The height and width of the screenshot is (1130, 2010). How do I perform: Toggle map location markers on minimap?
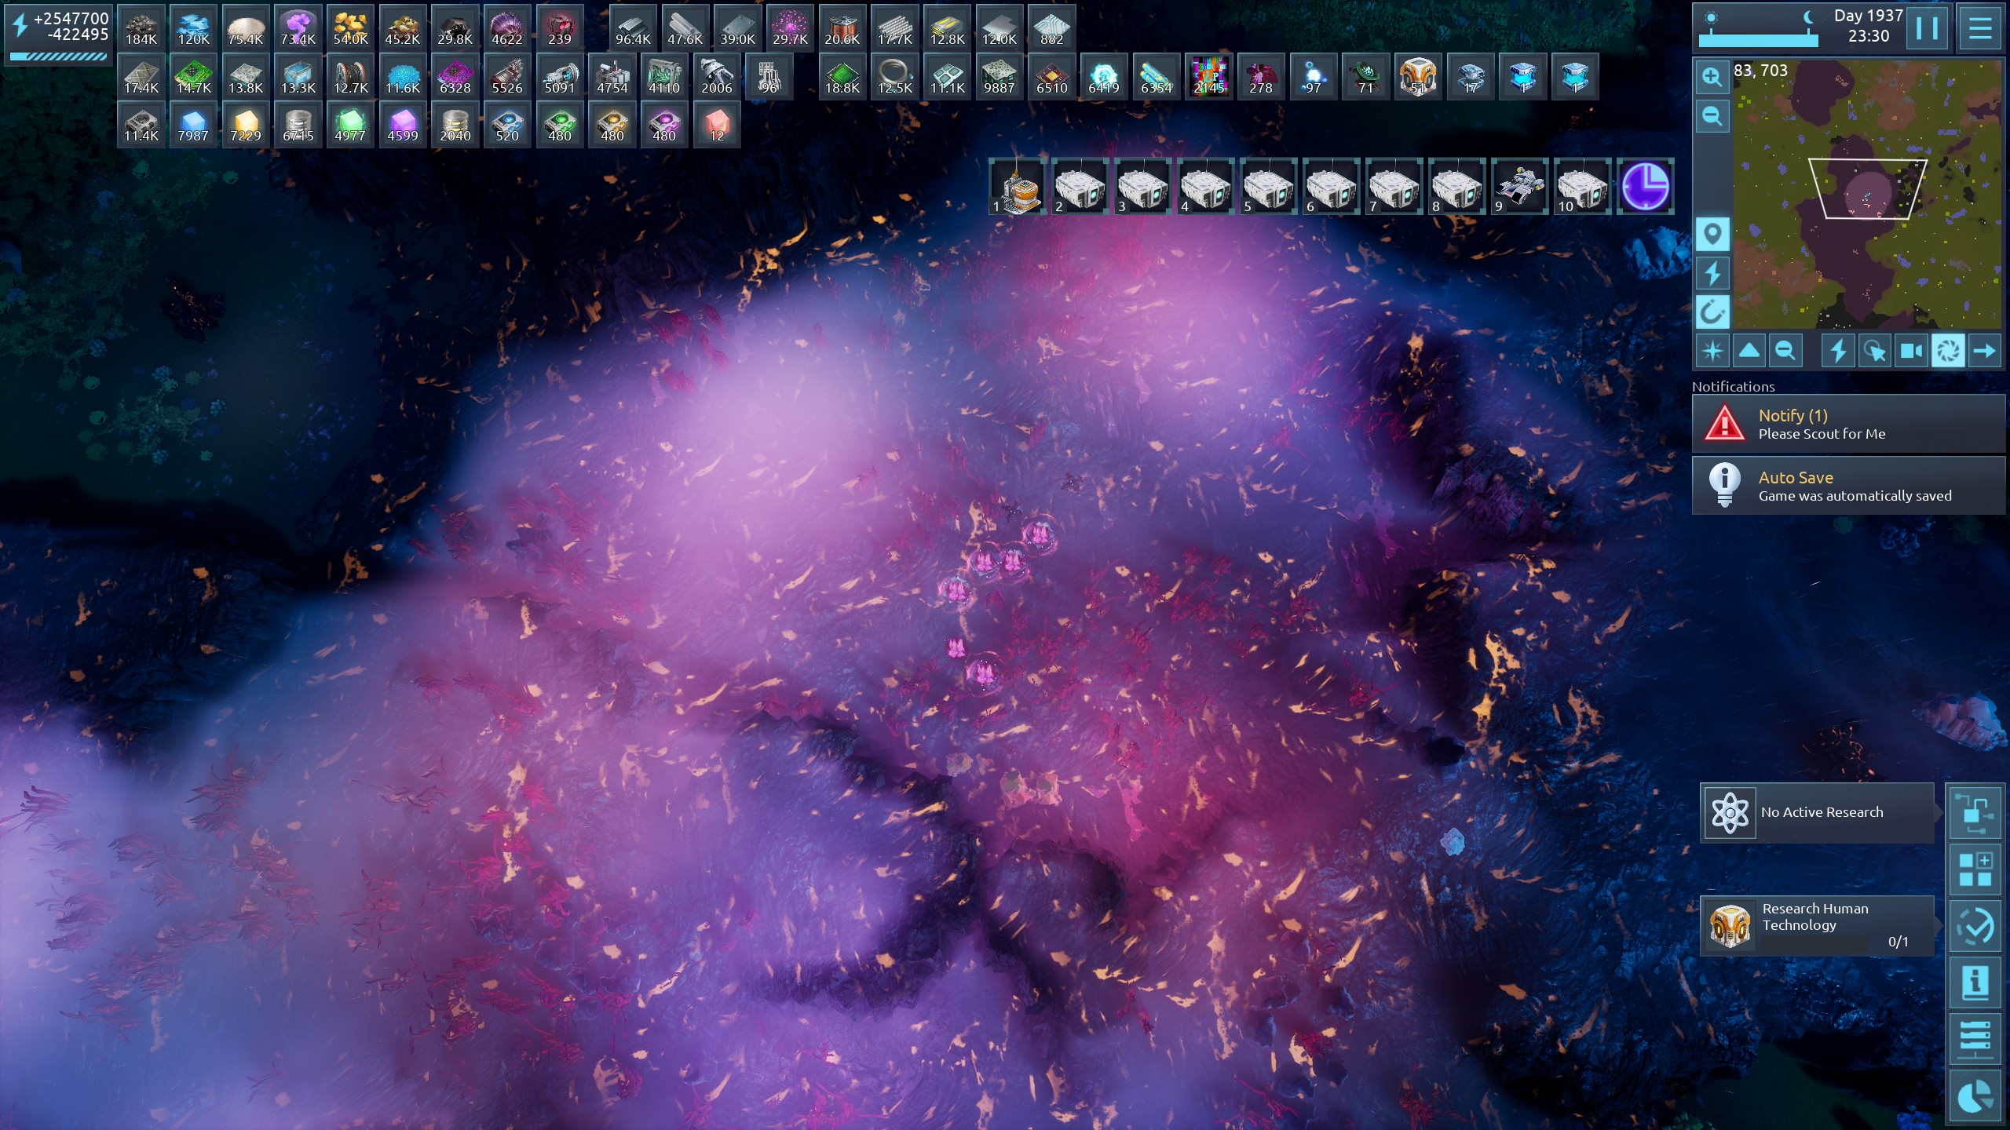pyautogui.click(x=1712, y=234)
